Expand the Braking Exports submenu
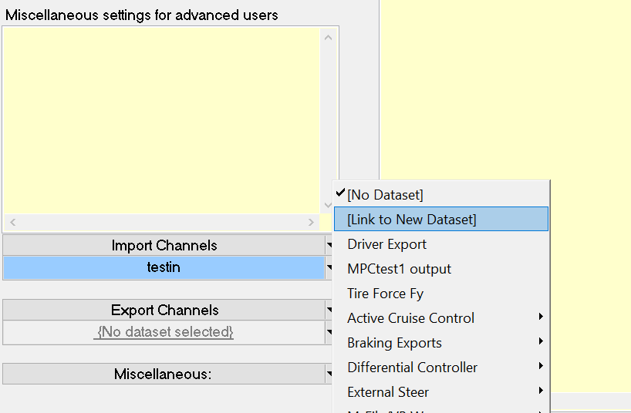The image size is (631, 413). (395, 343)
